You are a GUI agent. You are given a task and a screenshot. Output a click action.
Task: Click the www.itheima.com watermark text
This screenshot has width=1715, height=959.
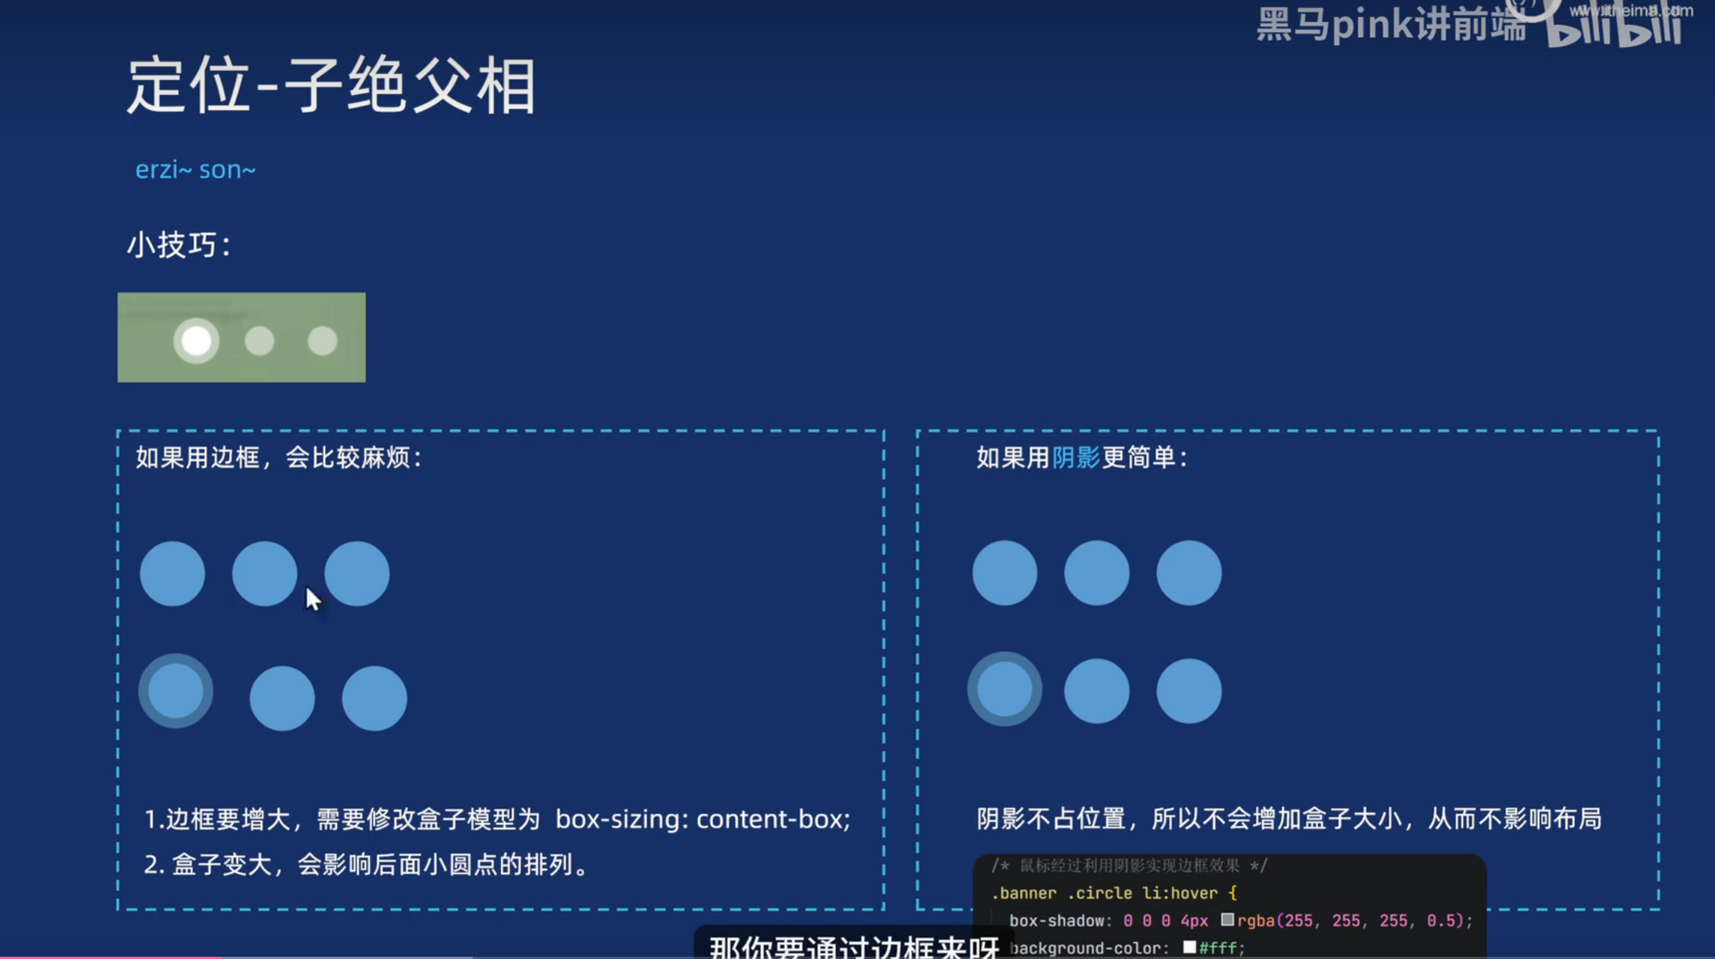point(1631,10)
